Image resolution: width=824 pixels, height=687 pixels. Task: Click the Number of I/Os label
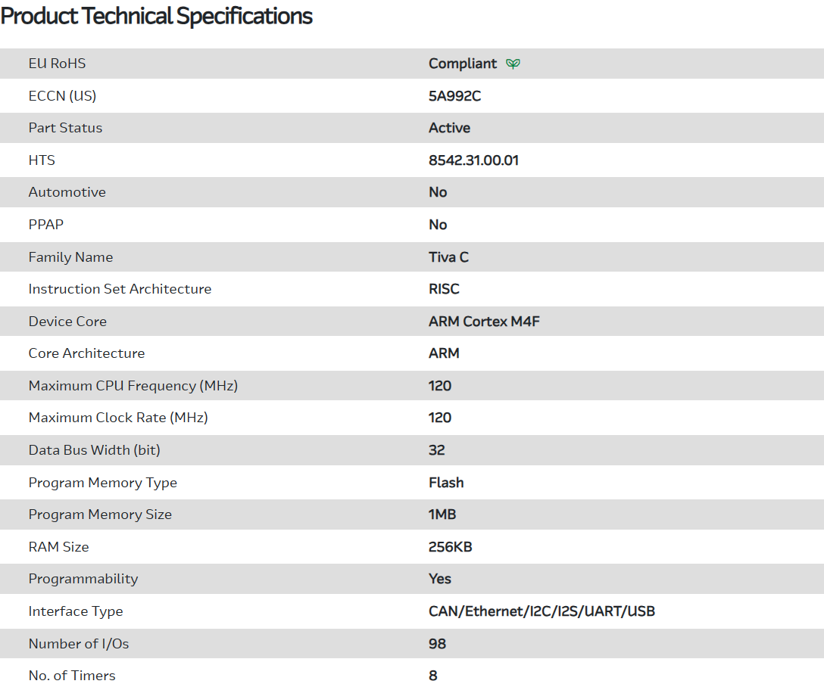click(79, 644)
